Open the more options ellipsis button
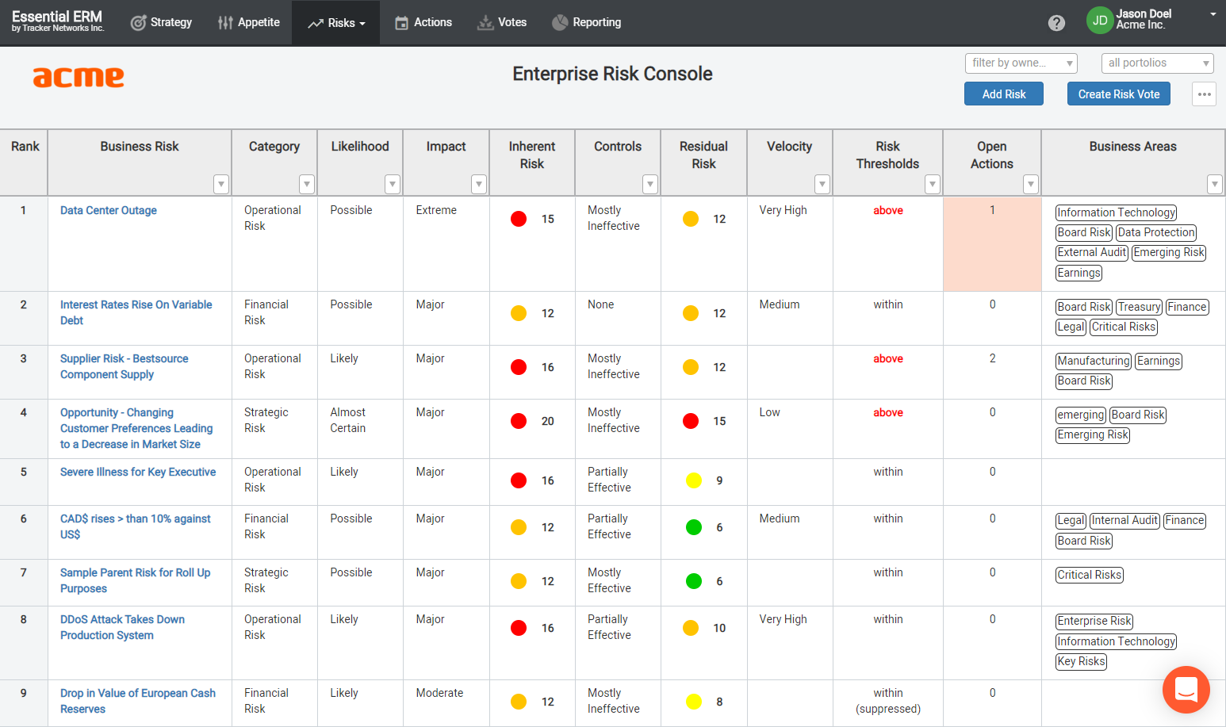 (x=1204, y=94)
